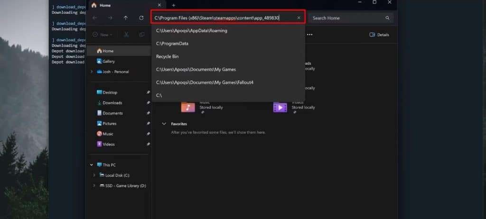Click the Forward navigation arrow
The image size is (486, 219).
coord(110,18)
